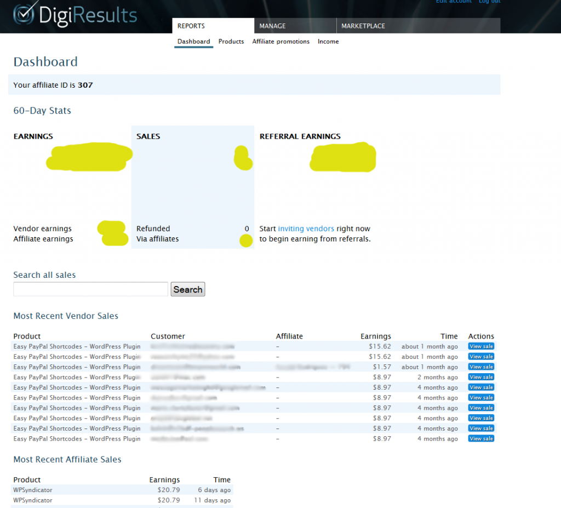This screenshot has height=508, width=561.
Task: Click the '2 months ago' time cell
Action: point(438,377)
